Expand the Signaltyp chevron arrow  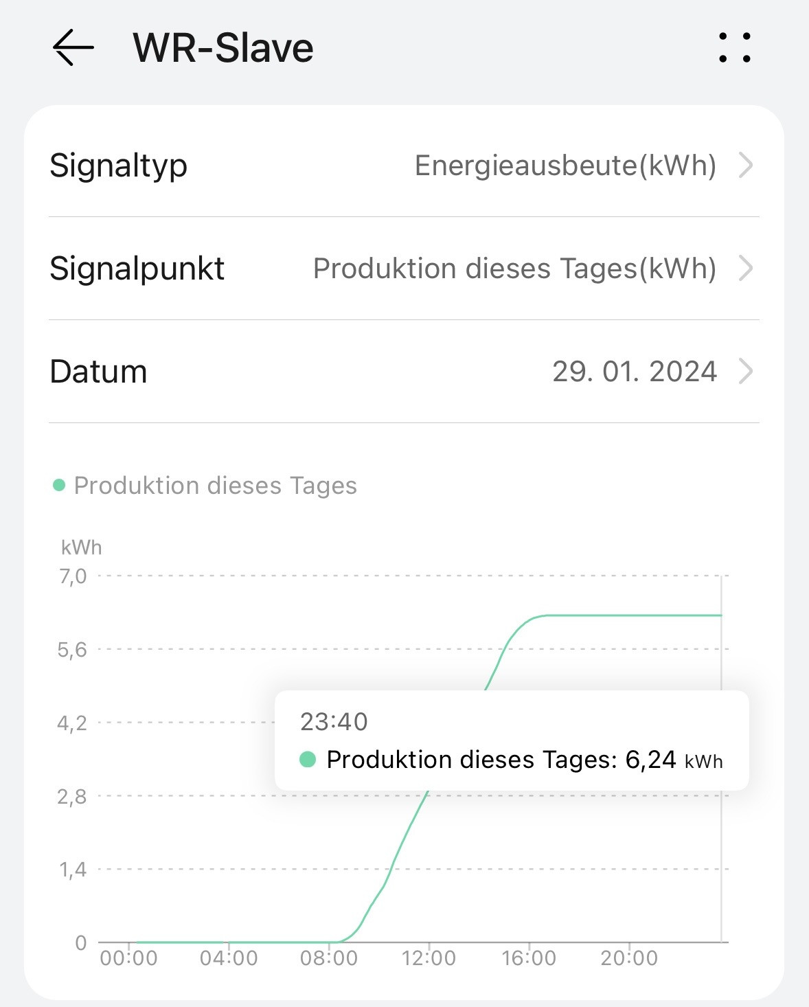746,166
